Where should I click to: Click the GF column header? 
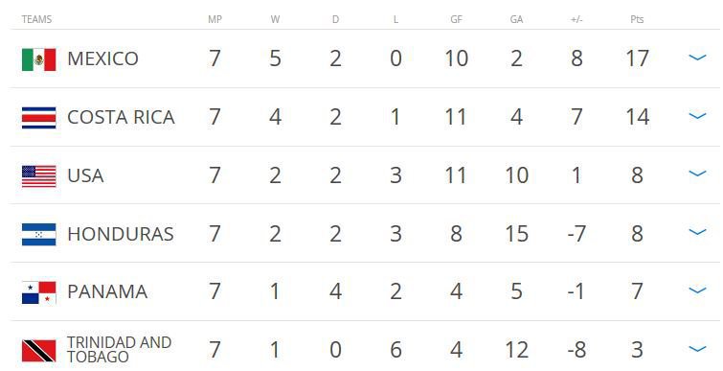(x=456, y=19)
